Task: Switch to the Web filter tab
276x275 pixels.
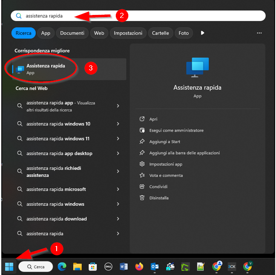Action: click(99, 33)
